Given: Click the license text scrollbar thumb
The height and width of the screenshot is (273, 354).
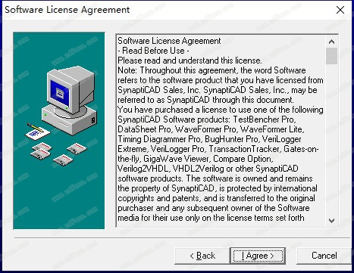Looking at the screenshot, I should tap(331, 56).
